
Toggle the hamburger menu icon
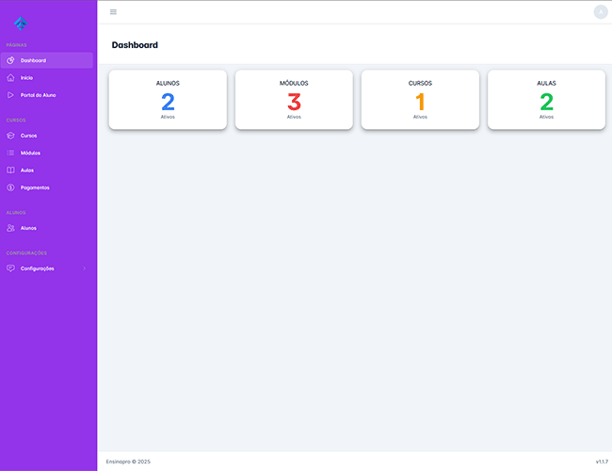pos(113,12)
